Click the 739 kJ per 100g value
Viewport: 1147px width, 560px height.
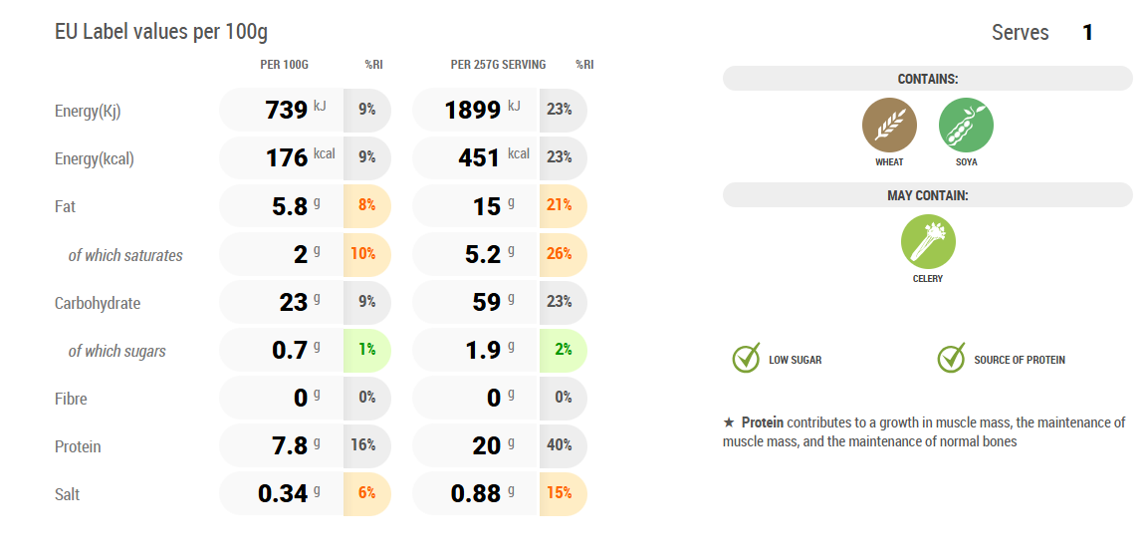287,110
